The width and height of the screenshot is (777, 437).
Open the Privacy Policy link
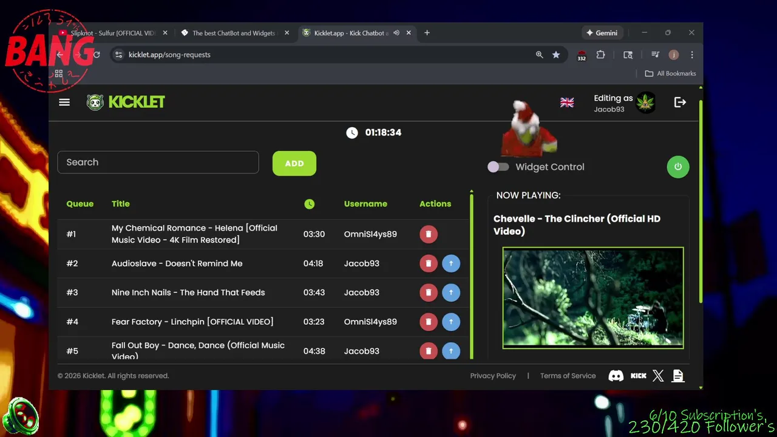[493, 376]
